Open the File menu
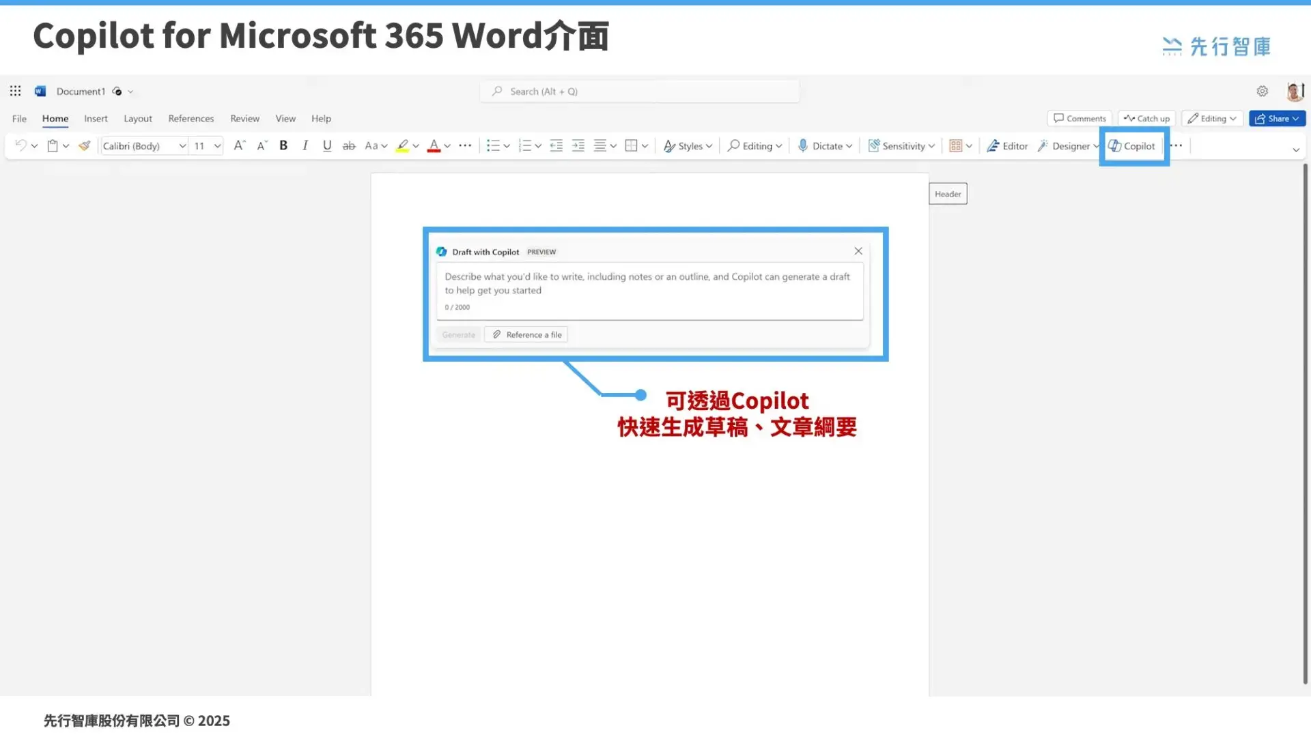 click(x=19, y=118)
